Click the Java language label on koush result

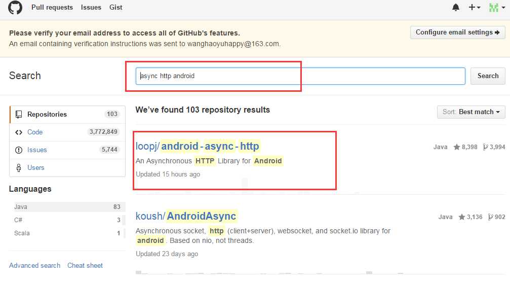click(445, 217)
